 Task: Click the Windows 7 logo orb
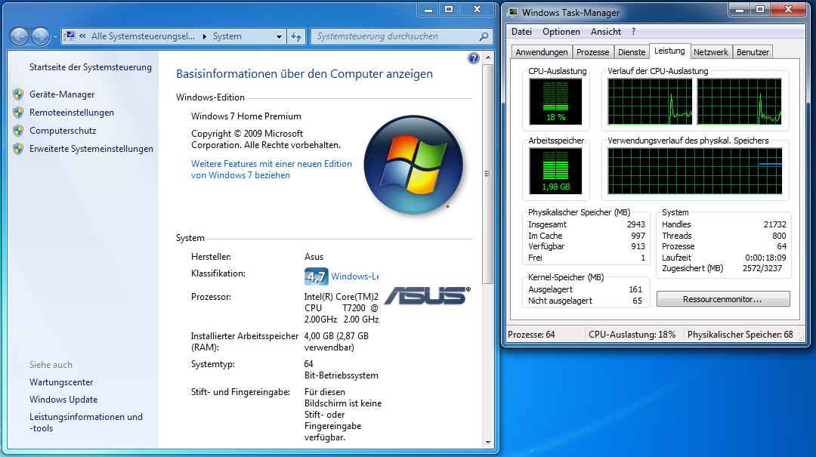tap(413, 165)
